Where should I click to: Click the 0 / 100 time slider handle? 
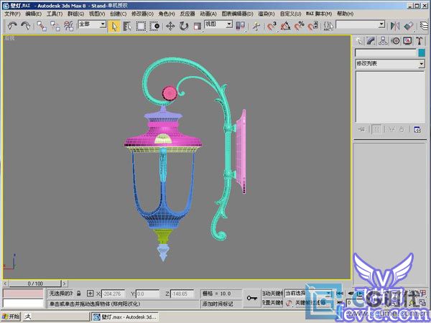(x=35, y=284)
